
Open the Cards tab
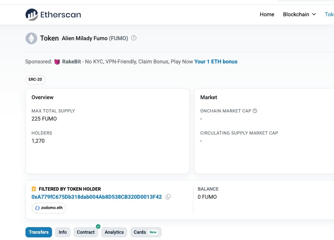coord(146,232)
